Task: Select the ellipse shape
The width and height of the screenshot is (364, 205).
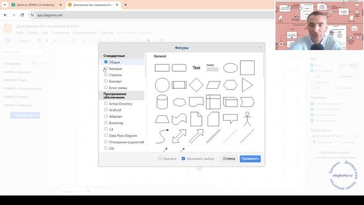Action: [230, 68]
